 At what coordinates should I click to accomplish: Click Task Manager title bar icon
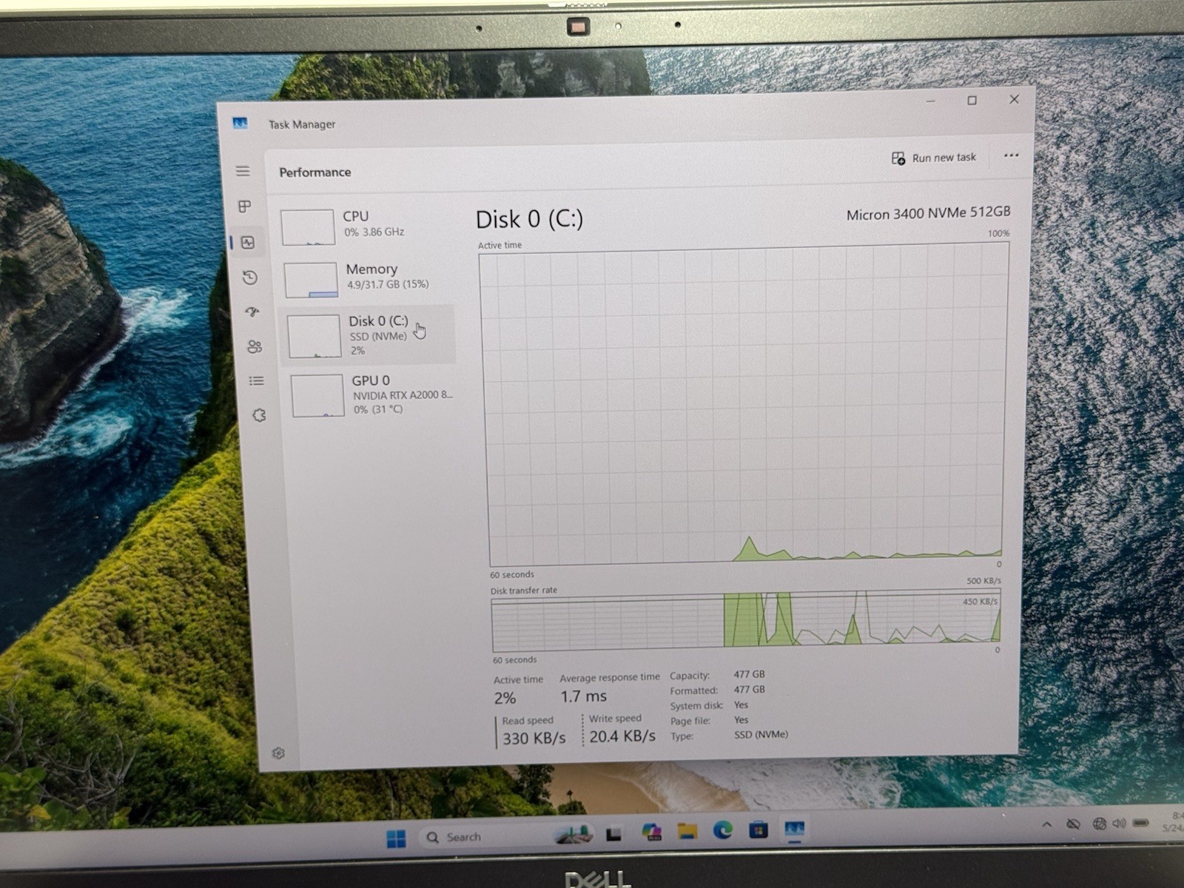(240, 123)
